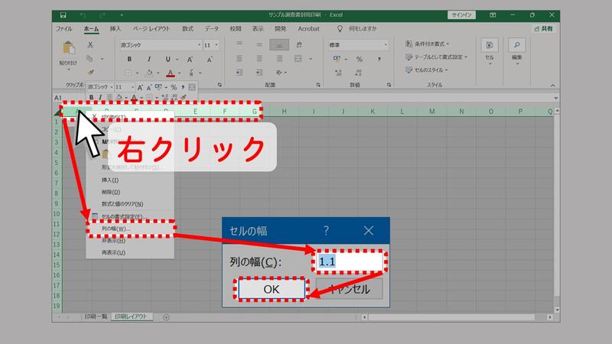Click the Decrease Indent icon
The image size is (612, 344).
(239, 73)
